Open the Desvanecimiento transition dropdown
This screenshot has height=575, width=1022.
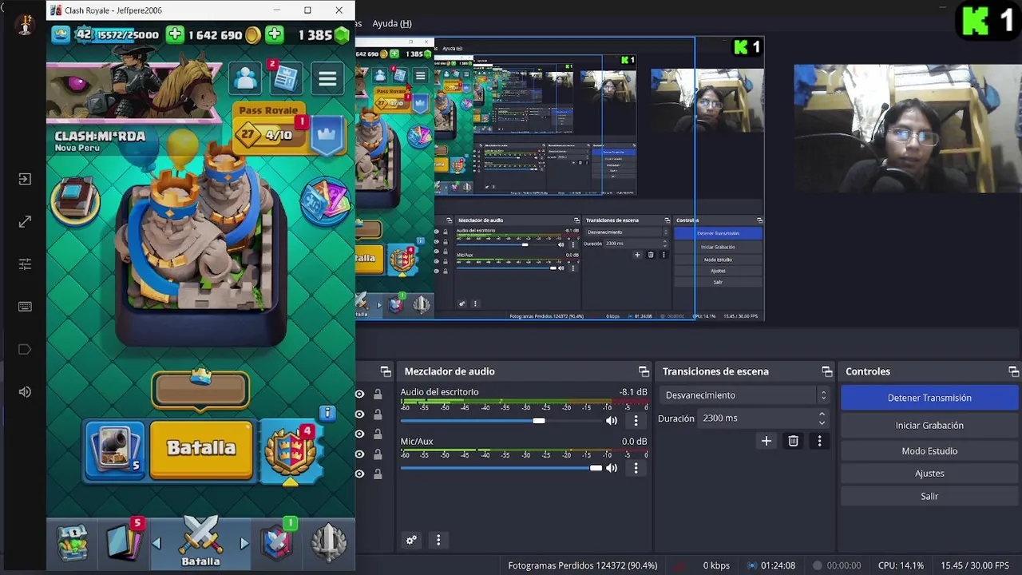click(744, 395)
